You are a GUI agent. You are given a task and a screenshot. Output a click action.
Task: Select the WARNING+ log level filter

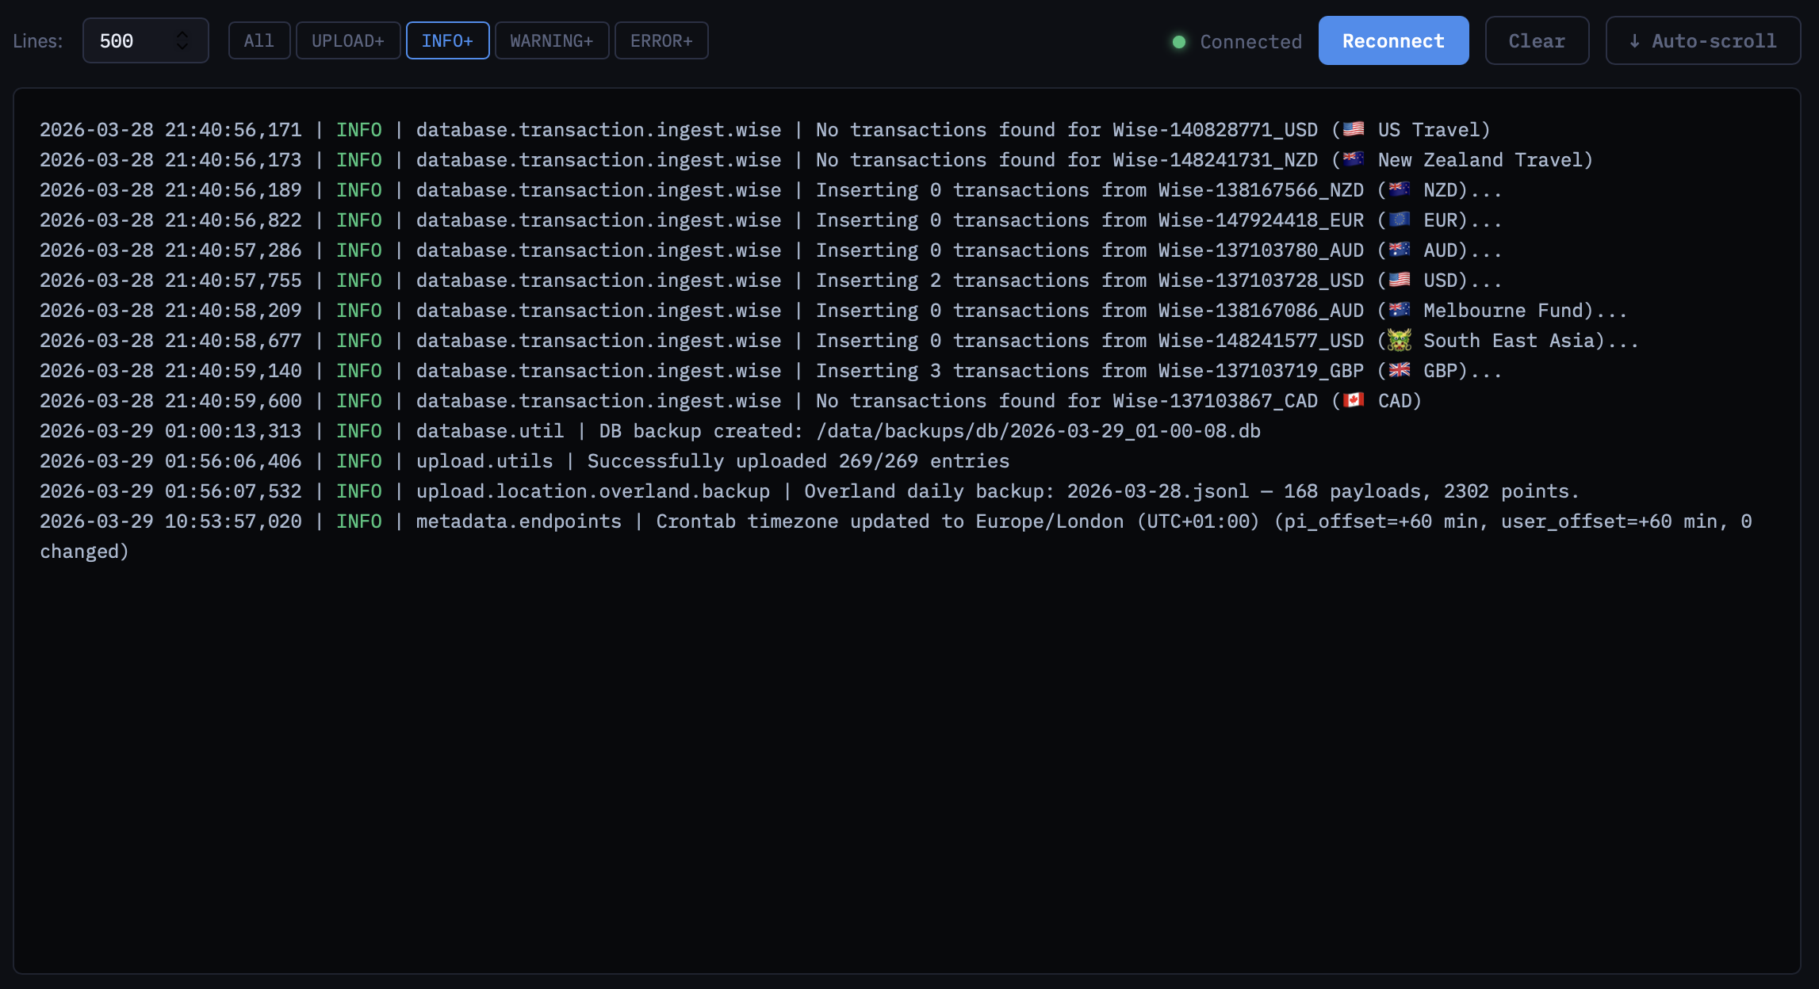click(552, 41)
